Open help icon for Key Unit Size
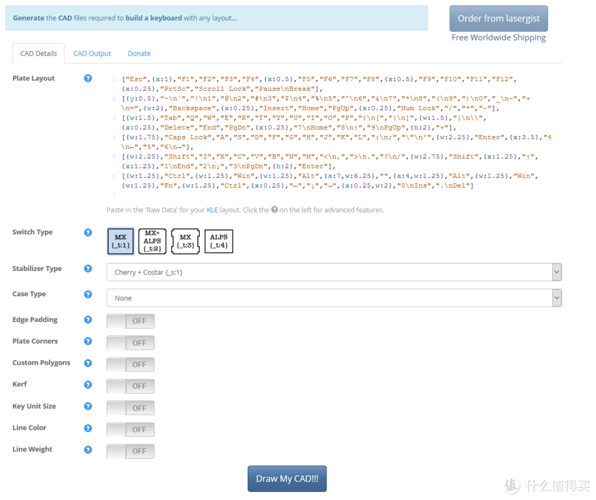The image size is (596, 500). (x=88, y=406)
